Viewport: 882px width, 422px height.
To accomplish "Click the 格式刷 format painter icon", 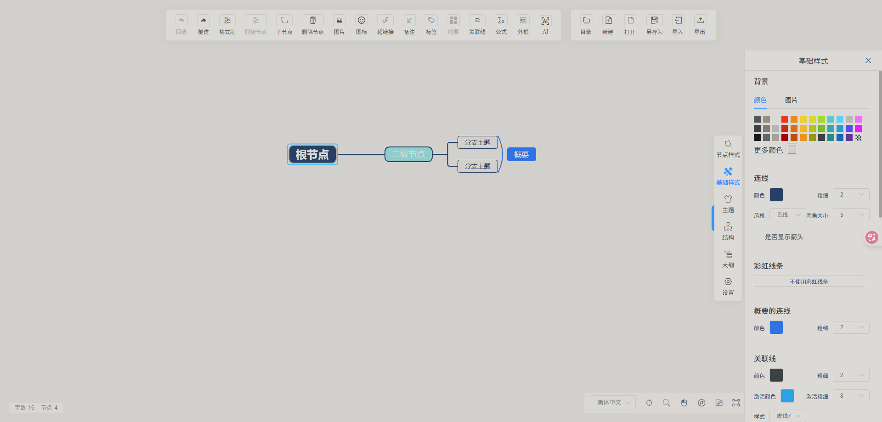I will coord(227,25).
